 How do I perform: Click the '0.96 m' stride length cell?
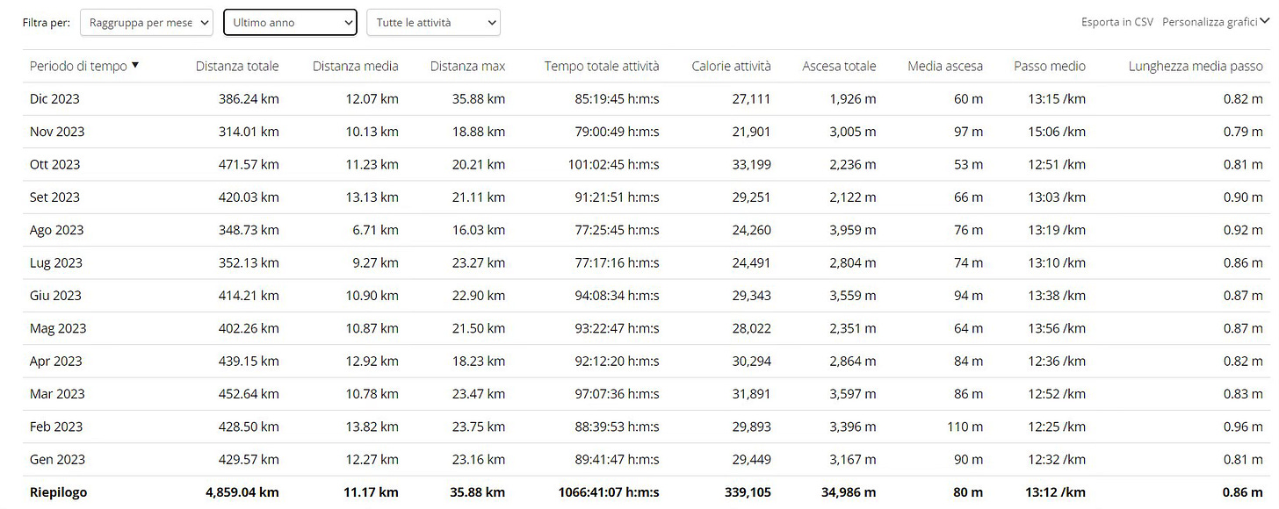pos(1243,427)
